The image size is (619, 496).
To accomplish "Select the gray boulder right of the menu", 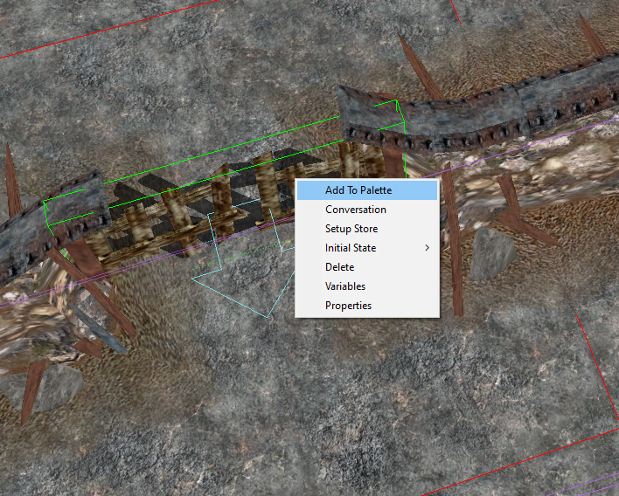I will tap(491, 253).
